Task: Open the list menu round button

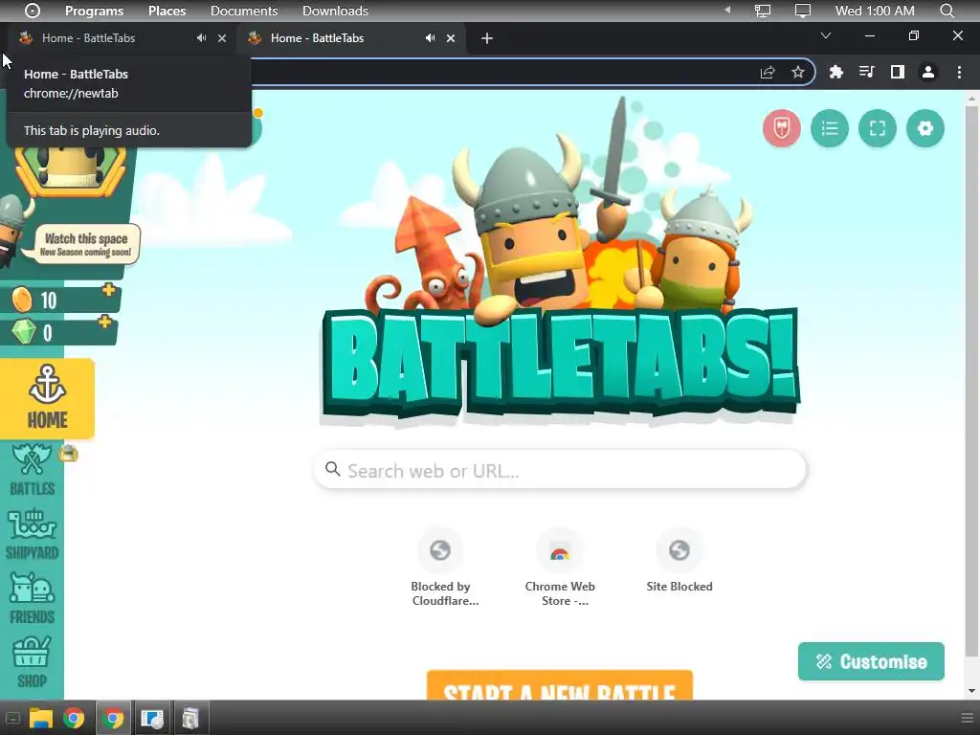Action: [x=830, y=128]
